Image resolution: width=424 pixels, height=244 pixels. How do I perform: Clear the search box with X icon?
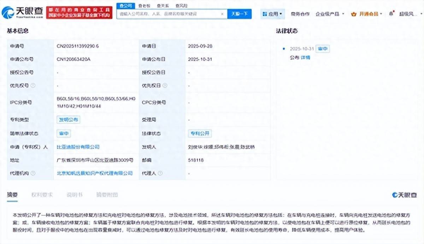click(222, 14)
